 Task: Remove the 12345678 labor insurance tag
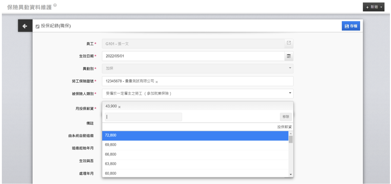157,82
